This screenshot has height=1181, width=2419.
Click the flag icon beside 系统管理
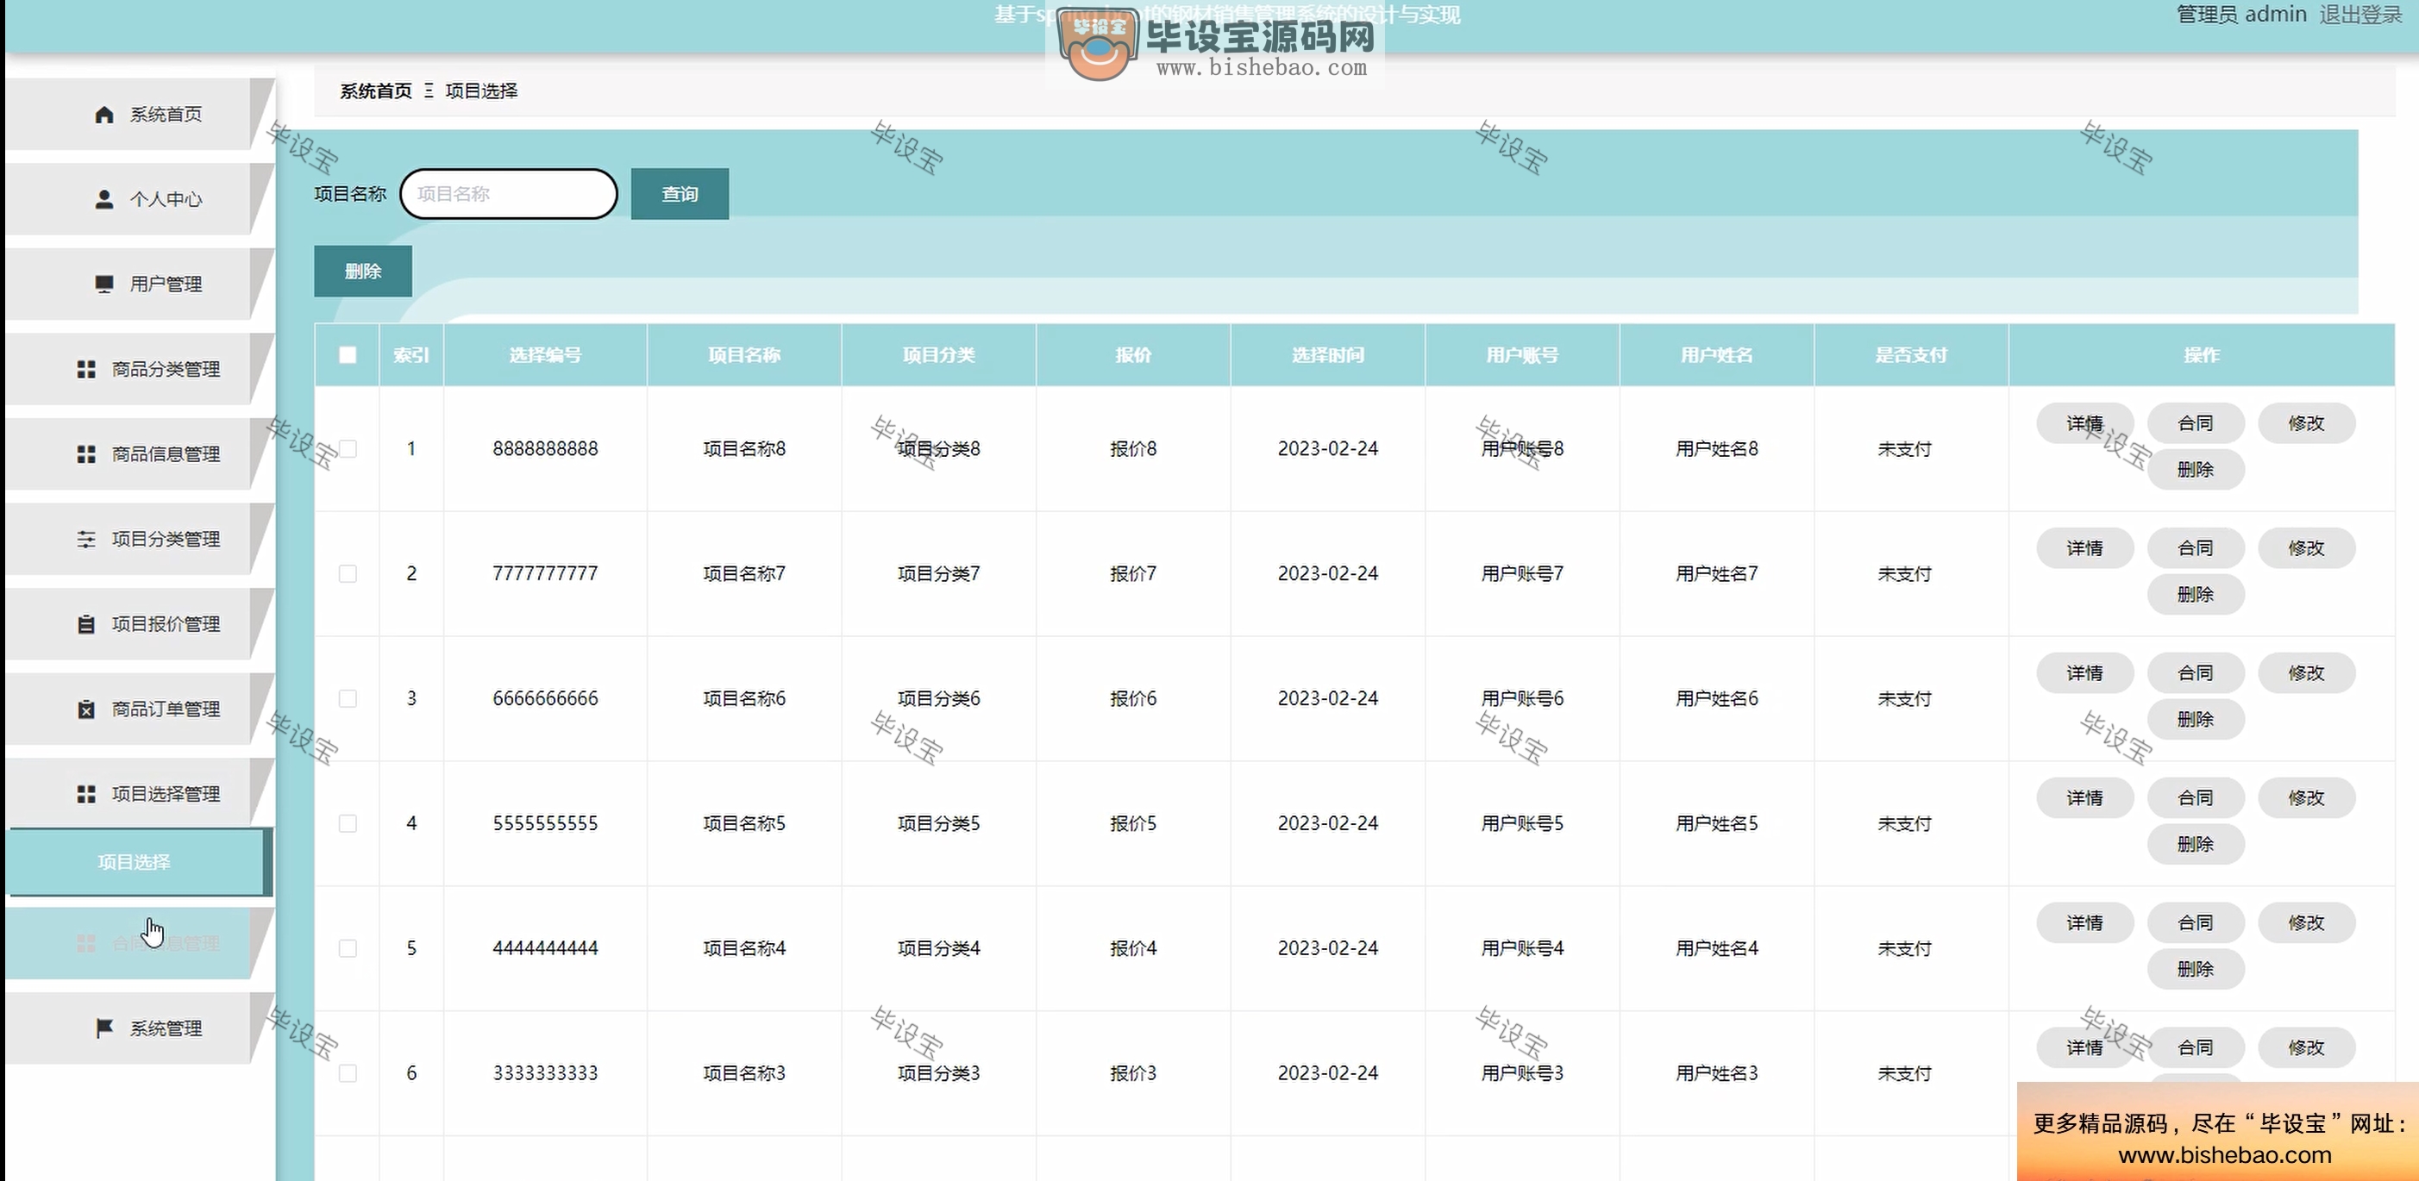pyautogui.click(x=104, y=1028)
